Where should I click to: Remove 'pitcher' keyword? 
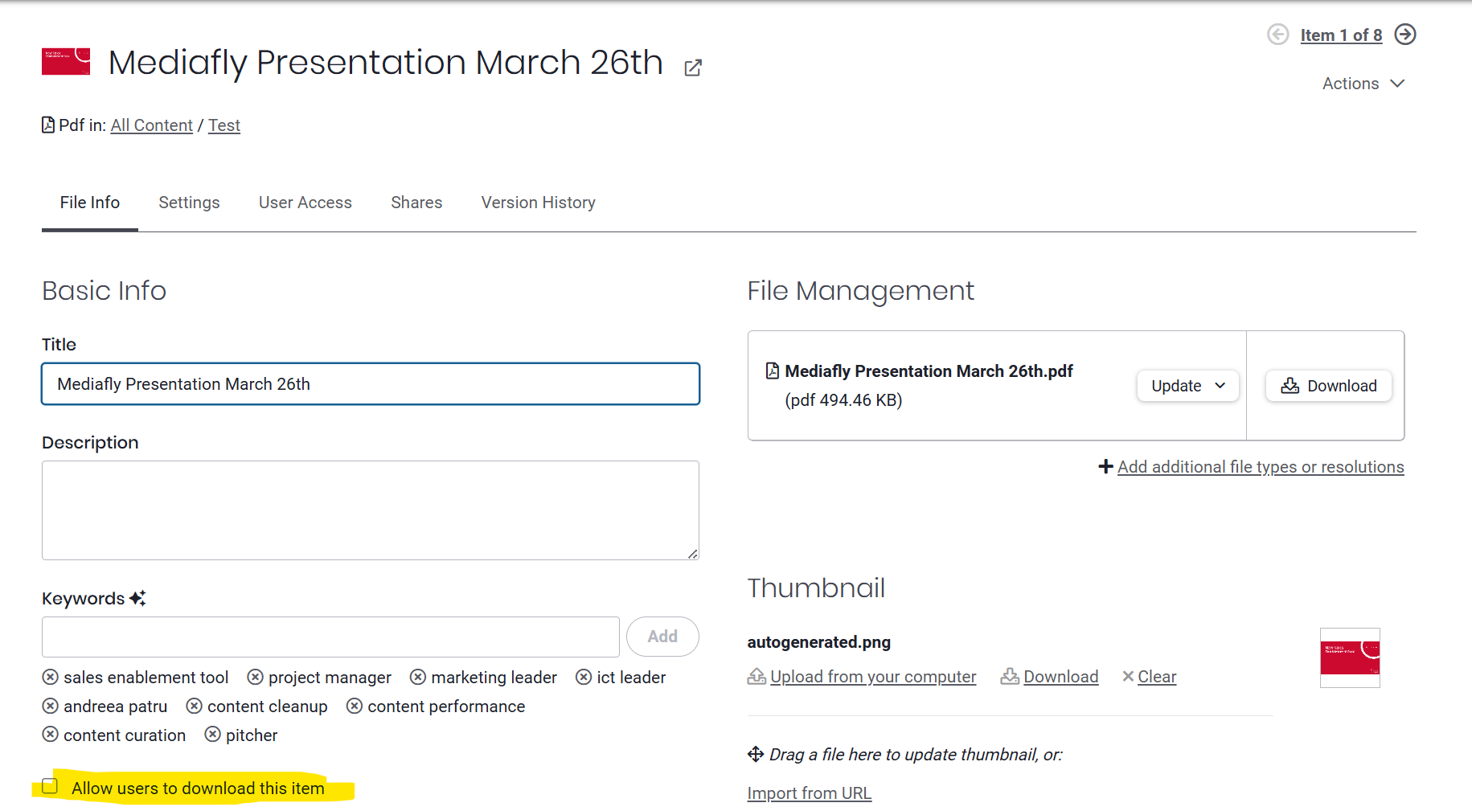(213, 735)
